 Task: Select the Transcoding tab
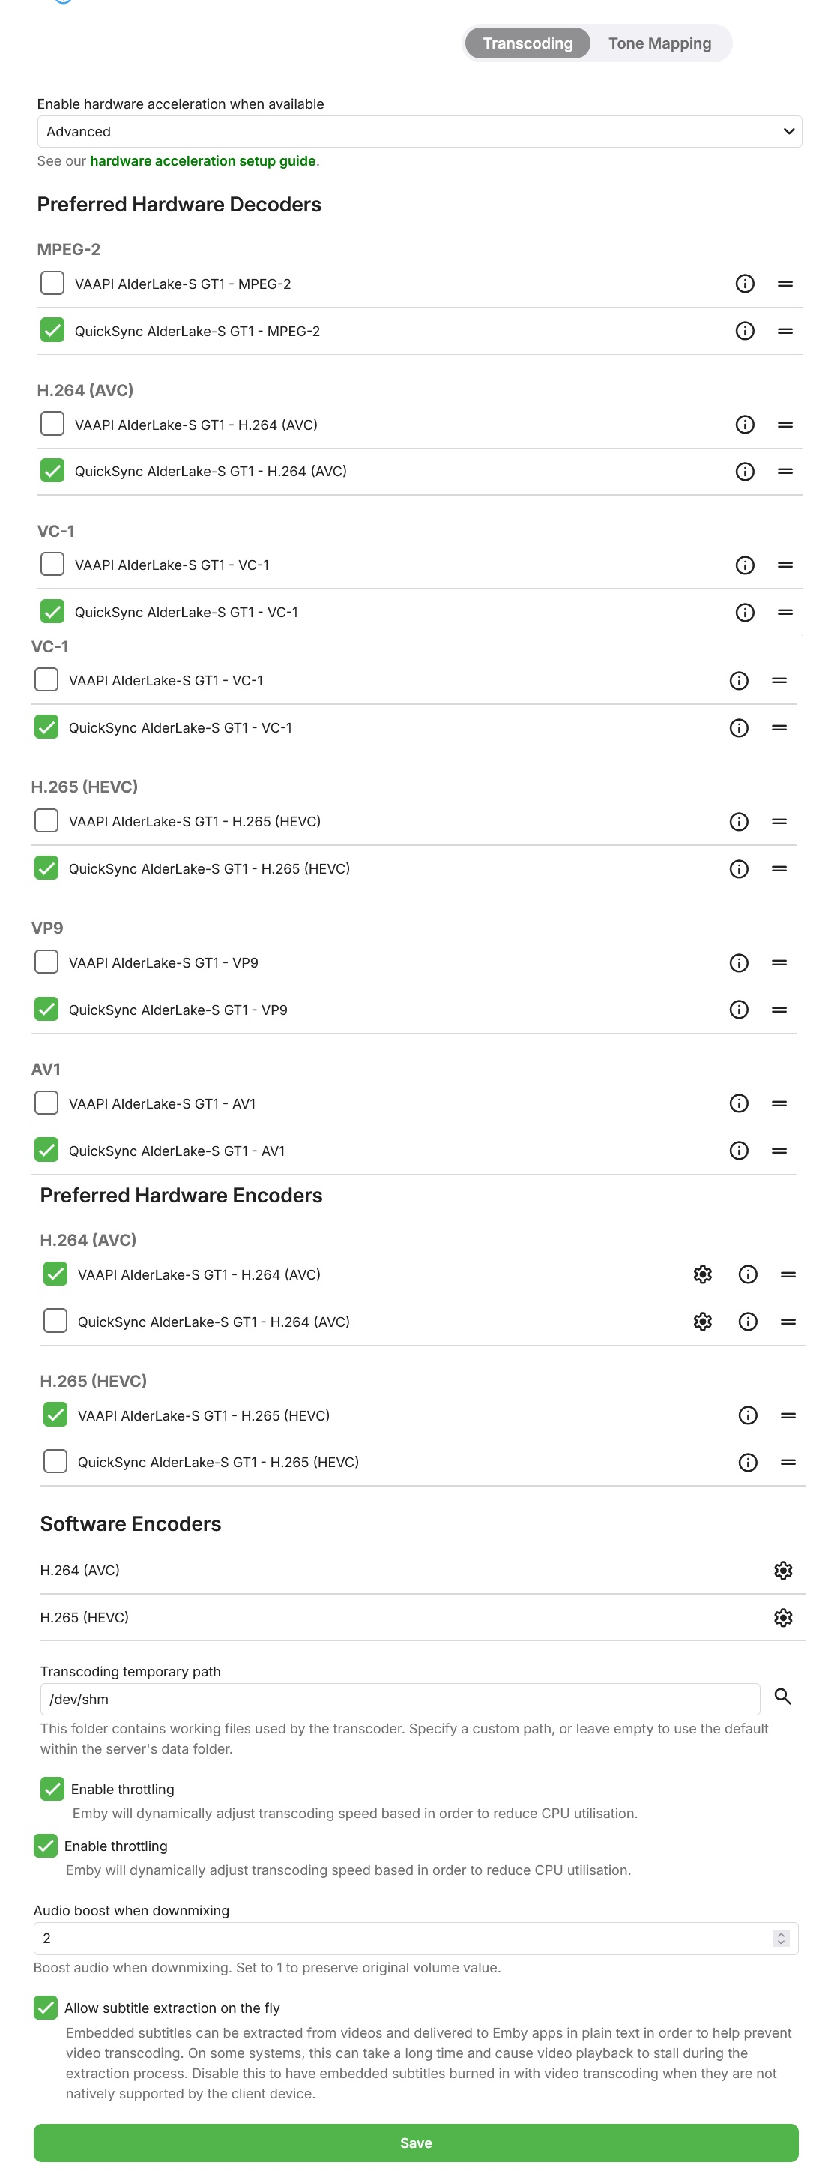(528, 43)
